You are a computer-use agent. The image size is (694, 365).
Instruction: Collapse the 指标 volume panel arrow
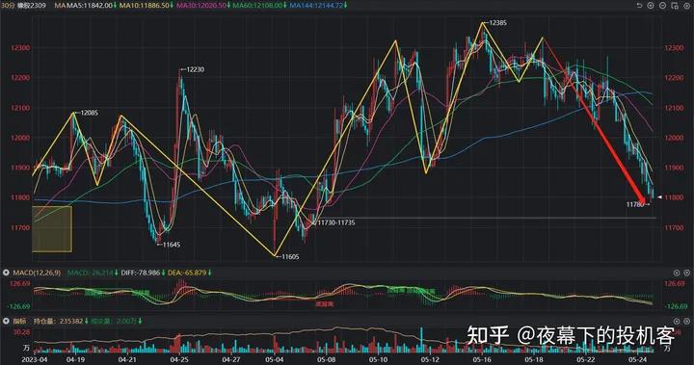(6, 321)
